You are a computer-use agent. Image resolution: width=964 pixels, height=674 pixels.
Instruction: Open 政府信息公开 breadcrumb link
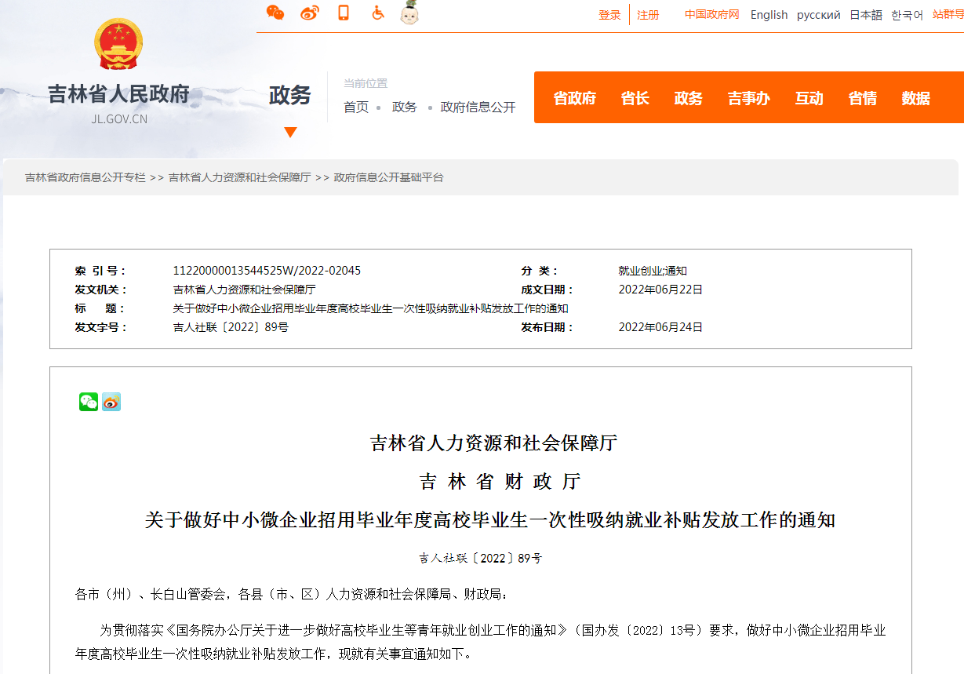pos(478,107)
